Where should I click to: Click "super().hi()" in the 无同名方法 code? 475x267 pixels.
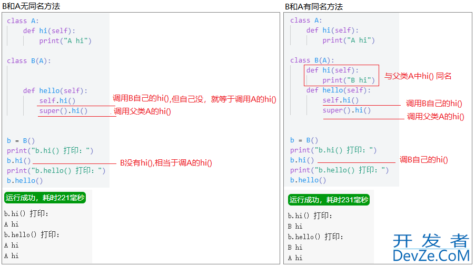click(63, 111)
